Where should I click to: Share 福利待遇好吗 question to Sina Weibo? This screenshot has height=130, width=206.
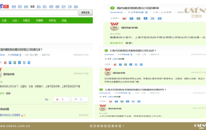(111, 101)
